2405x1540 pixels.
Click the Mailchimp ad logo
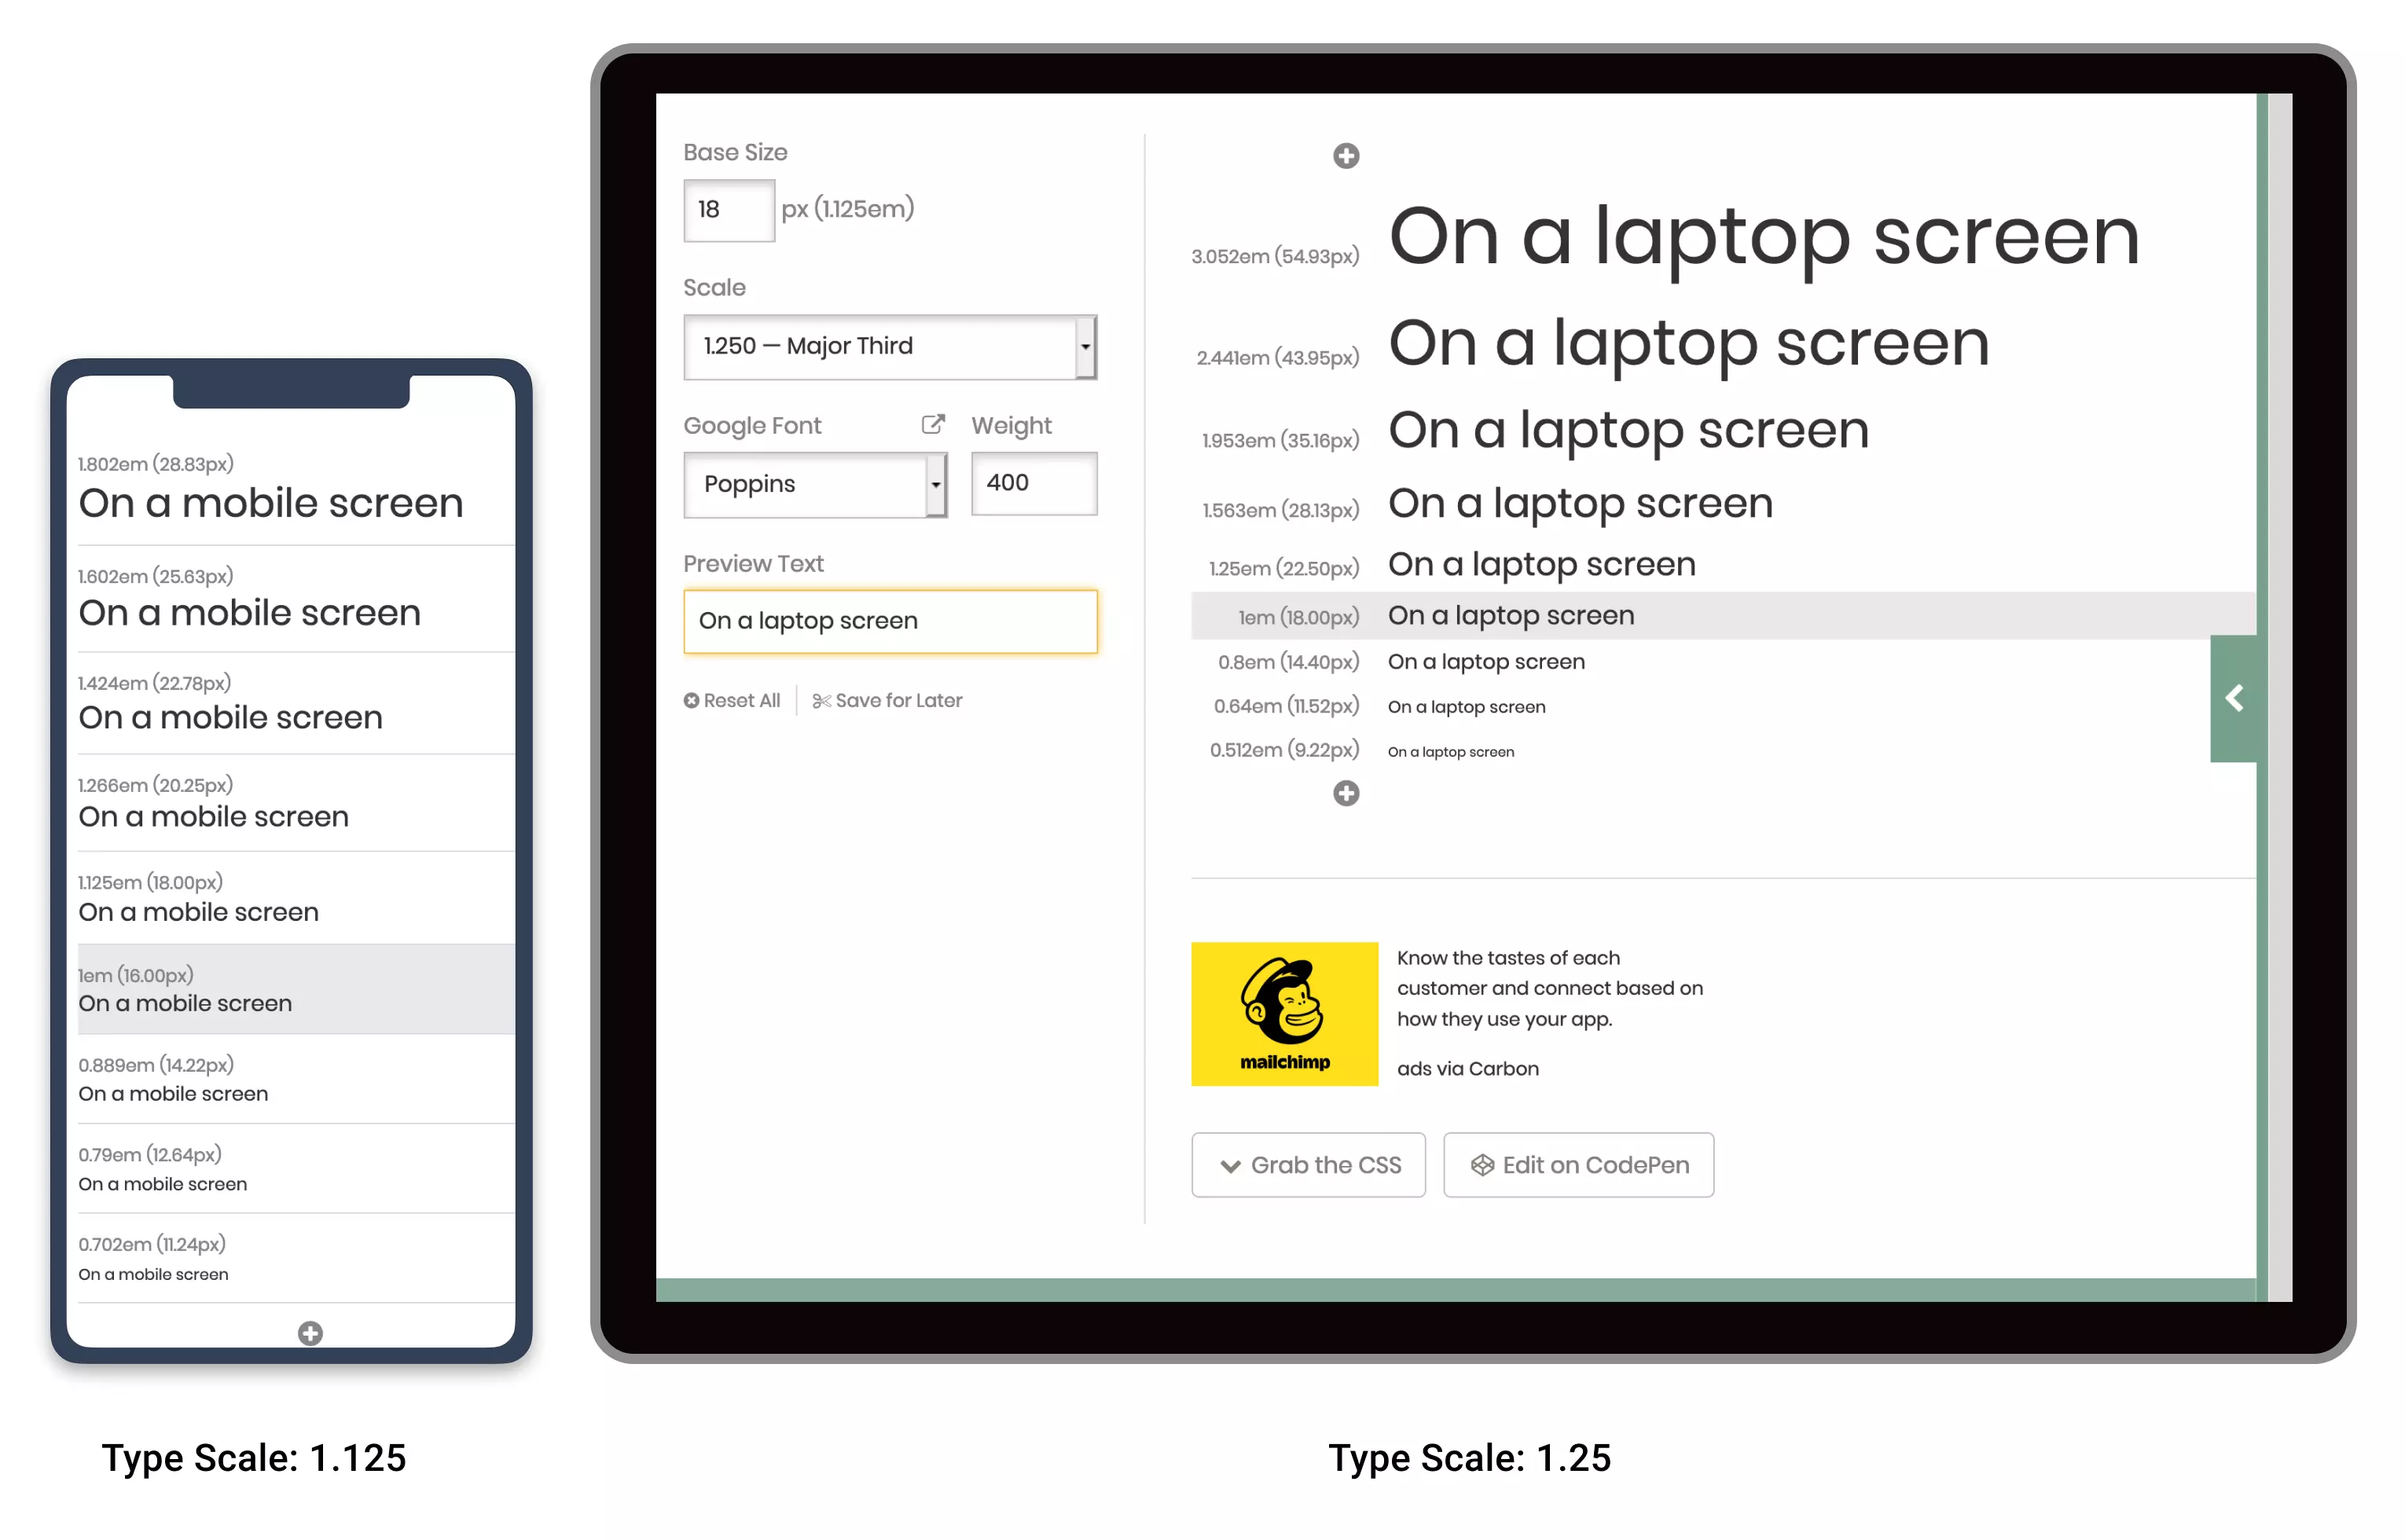[1284, 1013]
